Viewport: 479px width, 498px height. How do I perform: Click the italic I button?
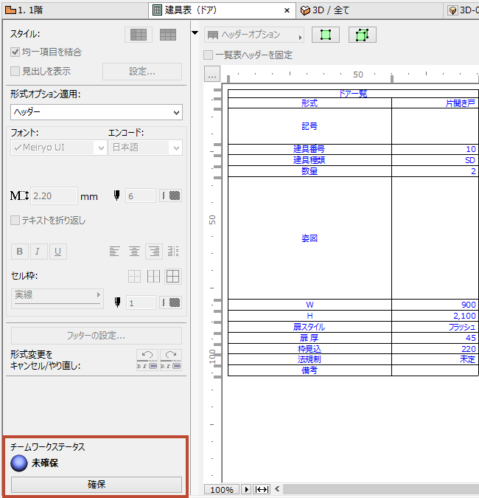click(x=39, y=252)
